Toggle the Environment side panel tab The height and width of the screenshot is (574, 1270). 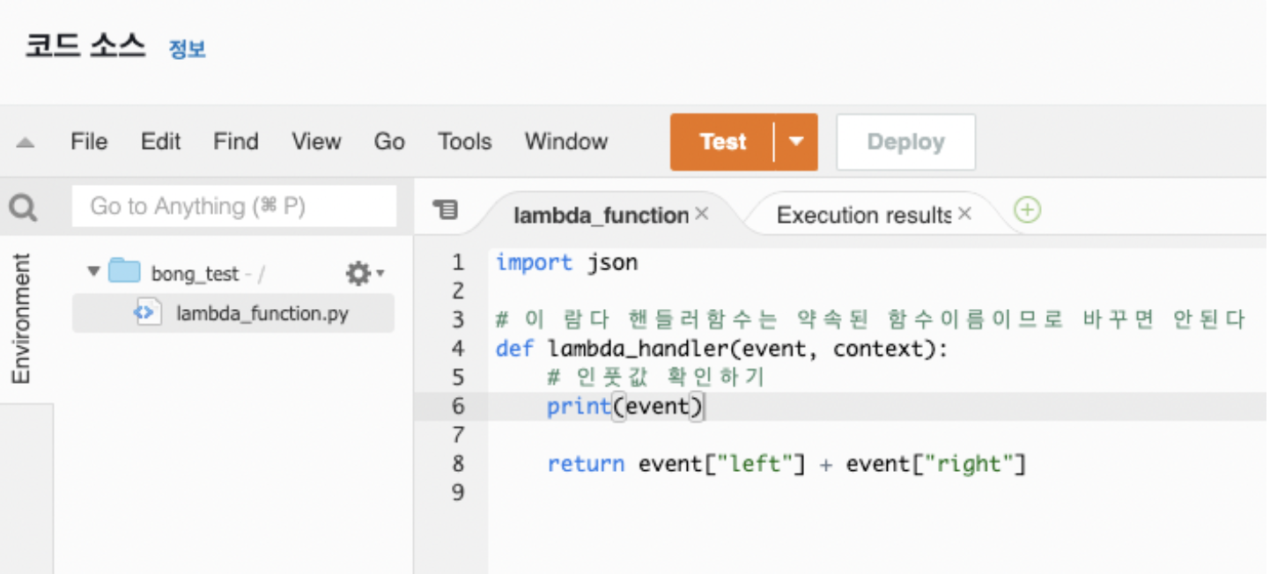[21, 319]
